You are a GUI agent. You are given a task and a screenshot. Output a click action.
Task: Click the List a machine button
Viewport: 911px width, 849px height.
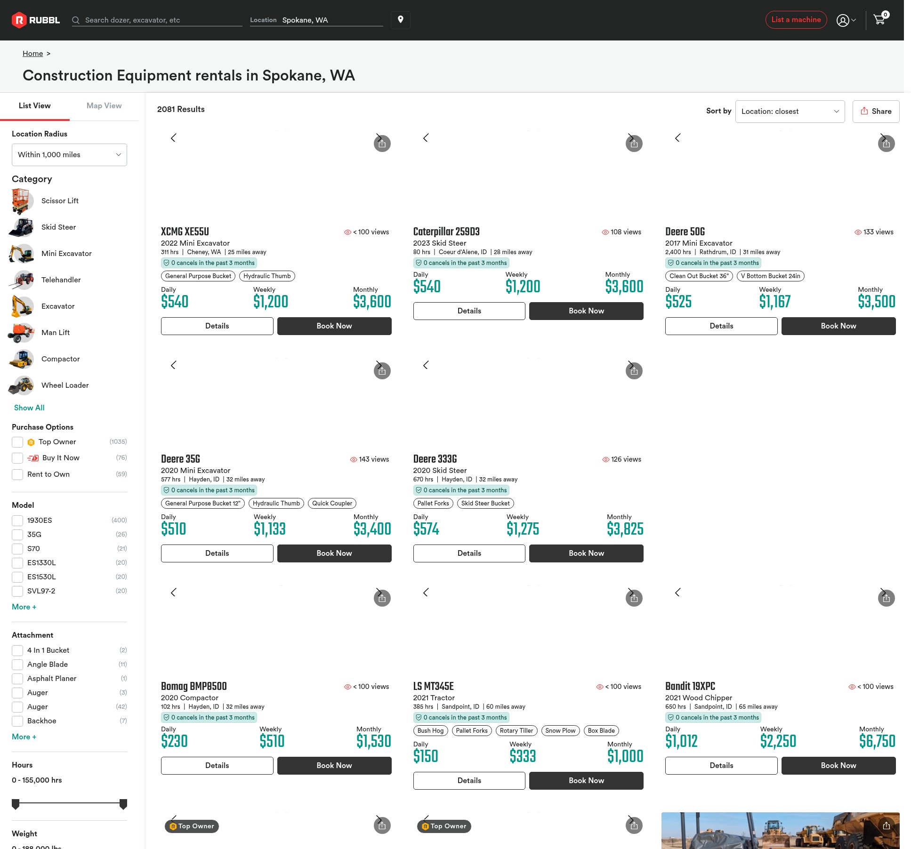tap(796, 20)
